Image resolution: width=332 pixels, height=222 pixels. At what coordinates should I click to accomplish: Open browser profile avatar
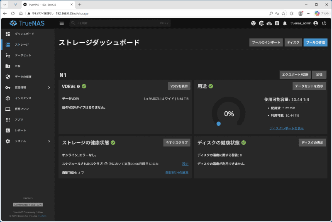[300, 13]
